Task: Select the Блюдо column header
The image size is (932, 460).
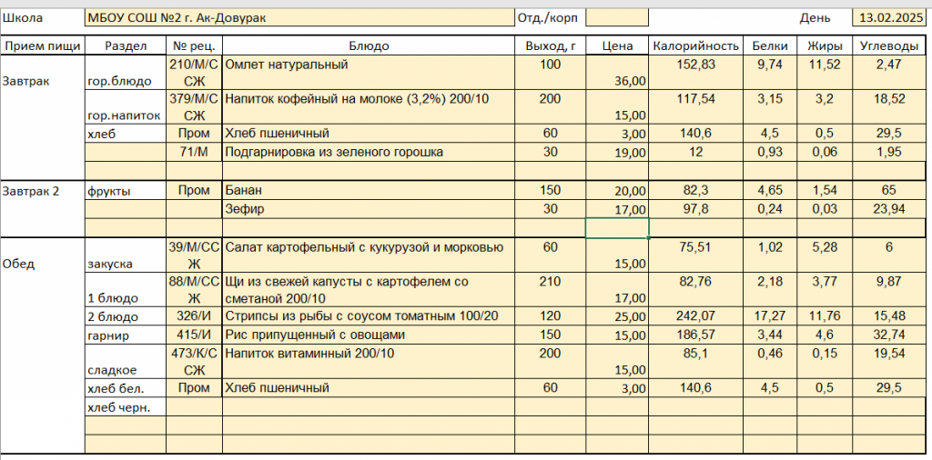Action: 368,45
